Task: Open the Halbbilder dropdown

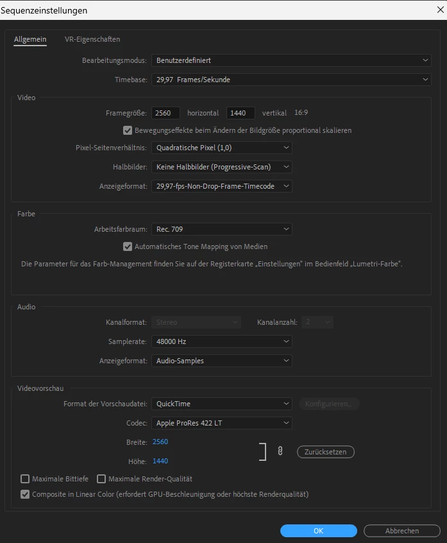Action: (x=222, y=167)
